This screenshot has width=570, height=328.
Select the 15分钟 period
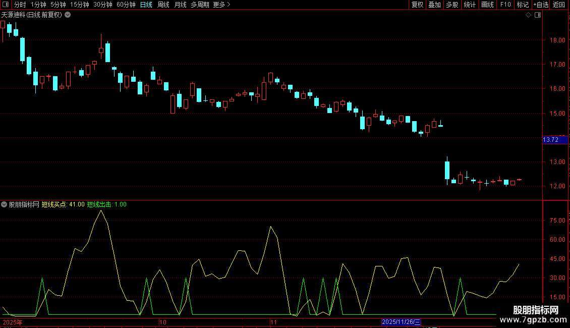click(x=80, y=5)
